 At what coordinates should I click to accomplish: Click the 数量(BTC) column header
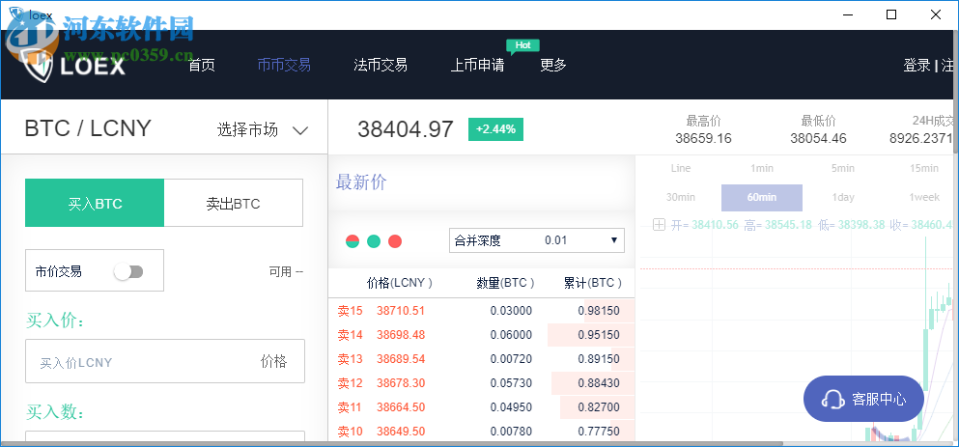pyautogui.click(x=506, y=283)
